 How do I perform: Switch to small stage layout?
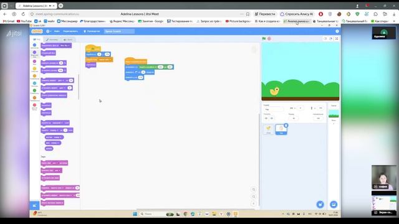pyautogui.click(x=325, y=39)
